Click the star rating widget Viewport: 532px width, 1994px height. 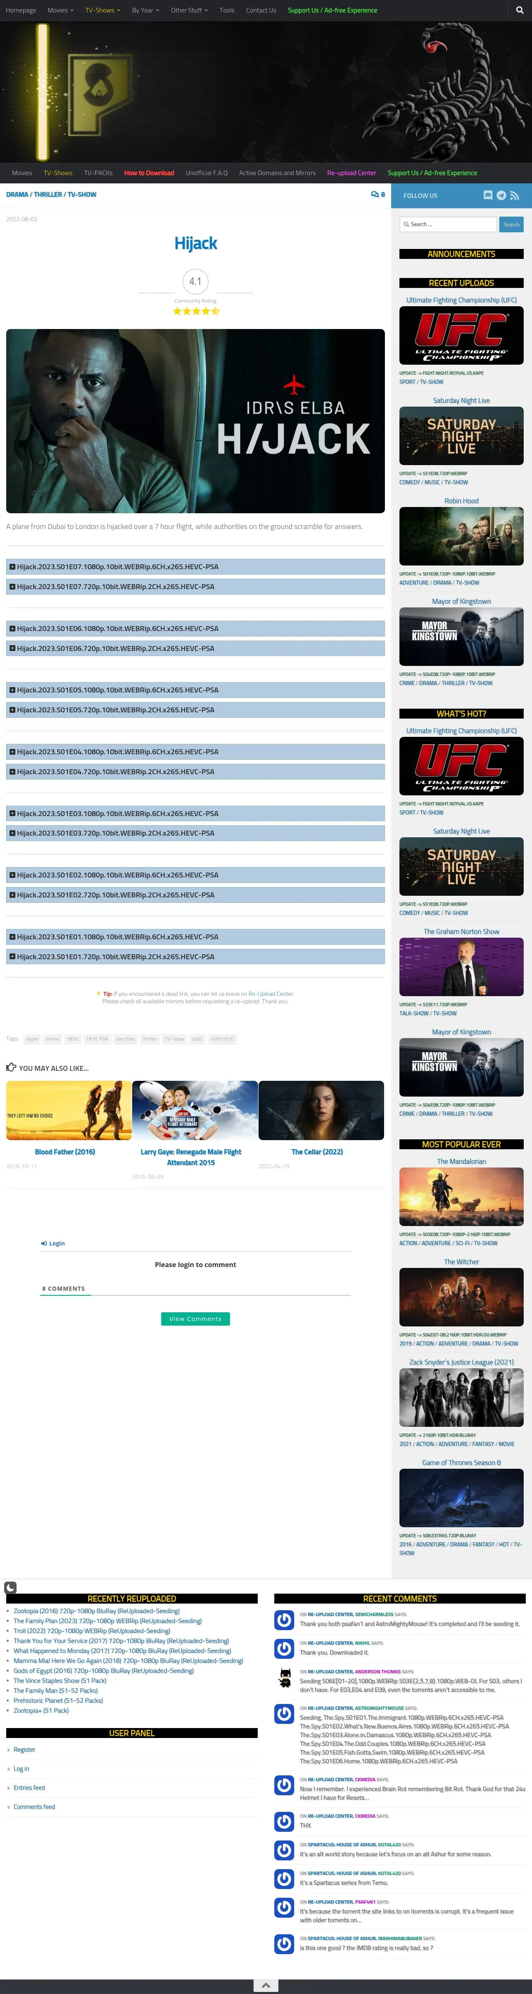[x=196, y=311]
